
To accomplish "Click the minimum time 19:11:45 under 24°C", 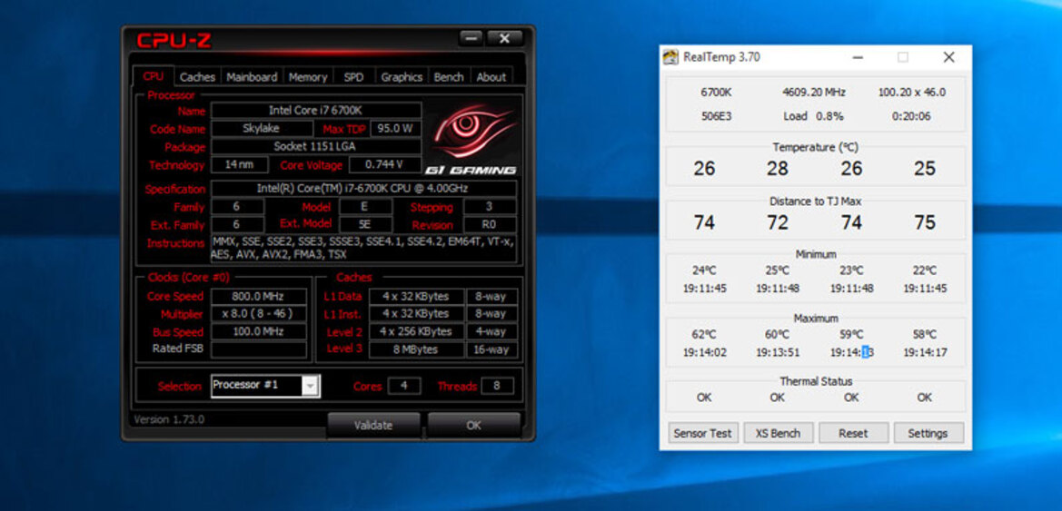I will pyautogui.click(x=704, y=289).
